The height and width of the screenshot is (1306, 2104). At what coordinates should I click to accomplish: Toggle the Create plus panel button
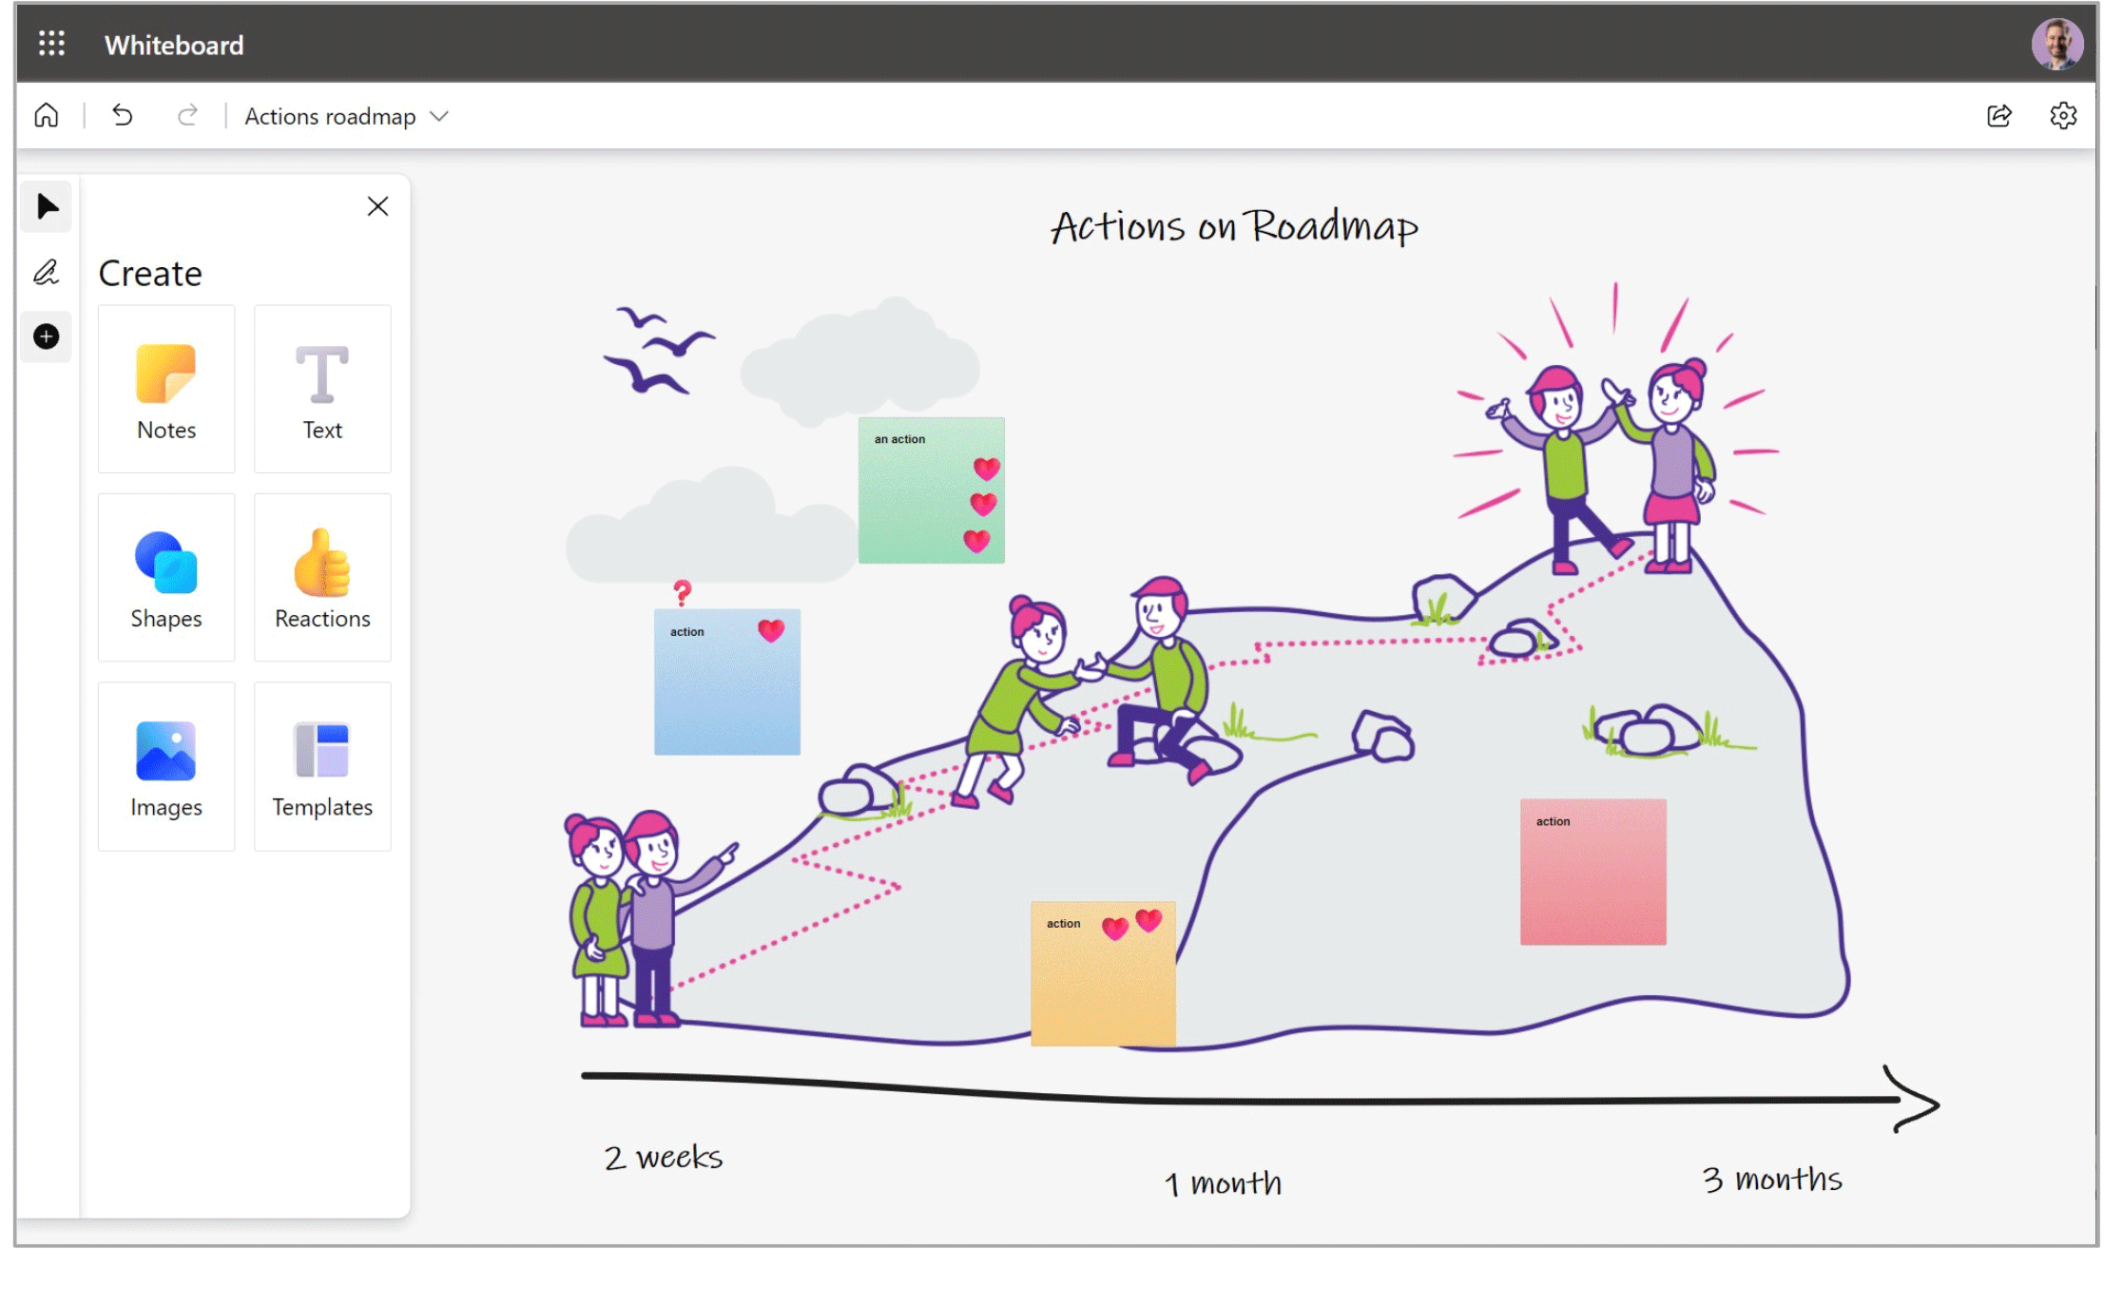click(47, 336)
